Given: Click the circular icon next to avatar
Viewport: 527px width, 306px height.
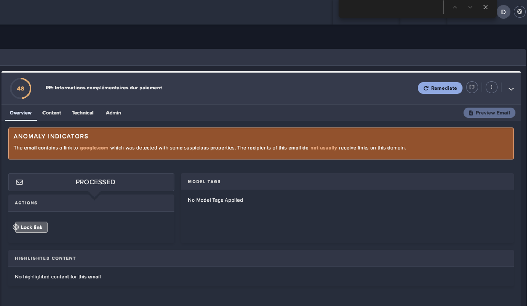Looking at the screenshot, I should tap(519, 12).
